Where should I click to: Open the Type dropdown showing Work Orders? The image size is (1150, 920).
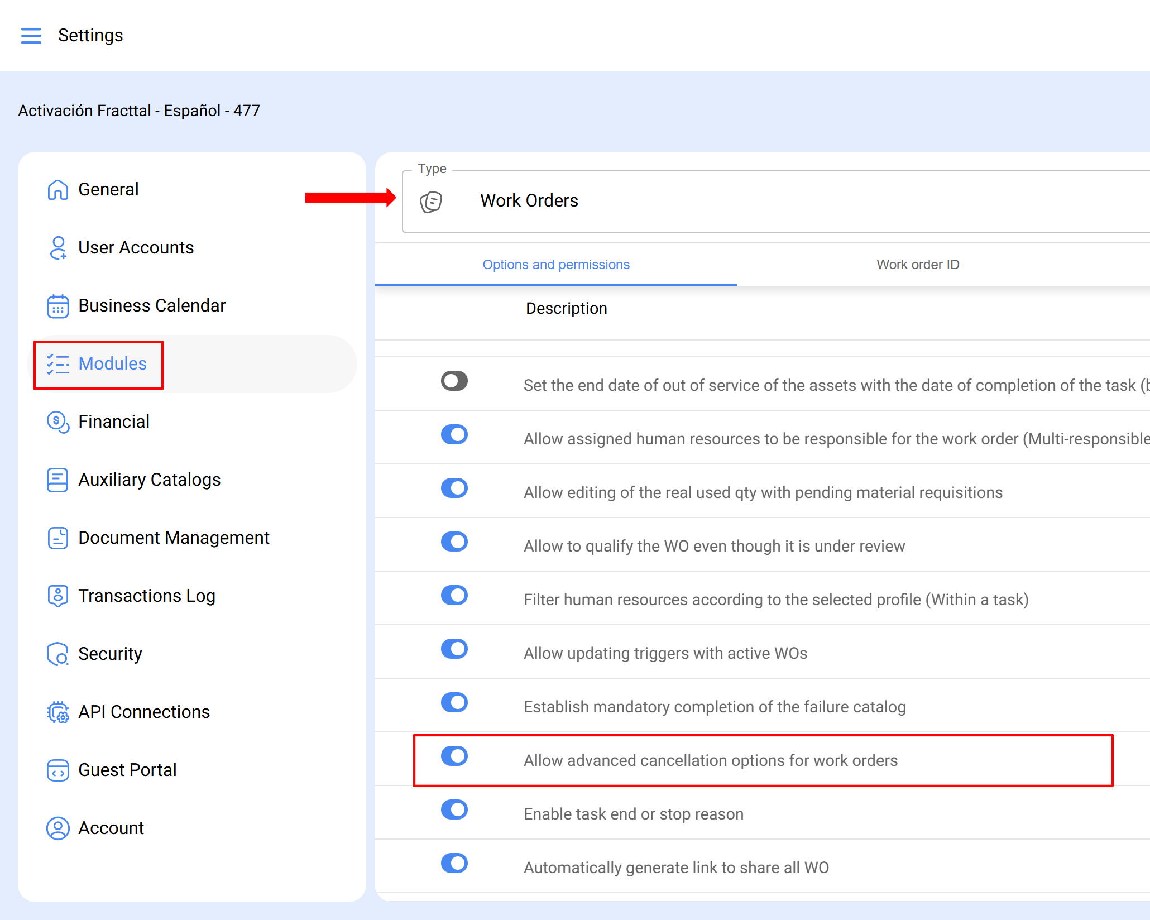click(776, 201)
